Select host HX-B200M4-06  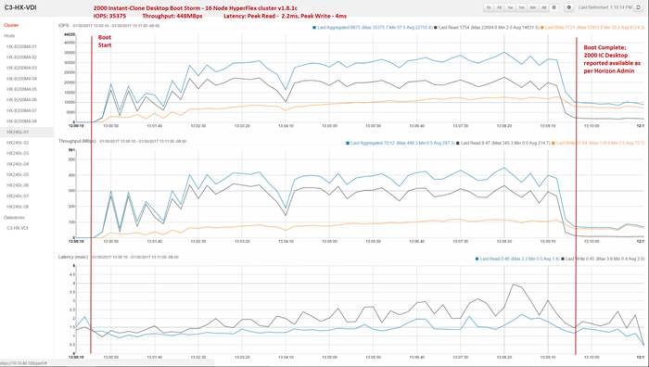pyautogui.click(x=22, y=100)
